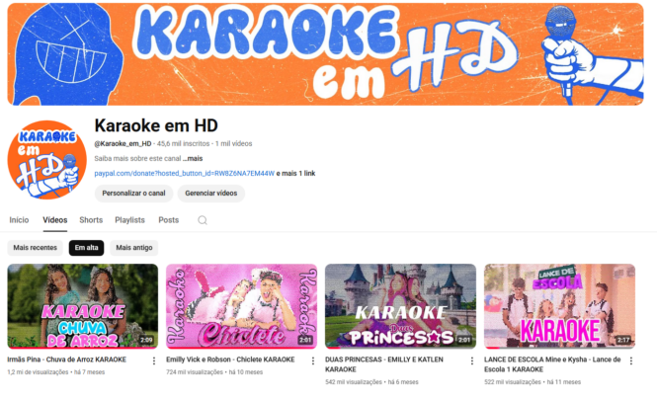Click '1 mil vídeos' count text

click(234, 143)
